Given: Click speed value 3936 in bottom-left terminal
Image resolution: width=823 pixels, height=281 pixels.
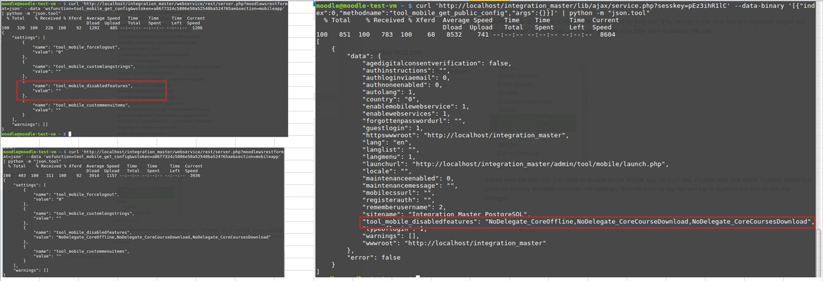Looking at the screenshot, I should pos(195,176).
